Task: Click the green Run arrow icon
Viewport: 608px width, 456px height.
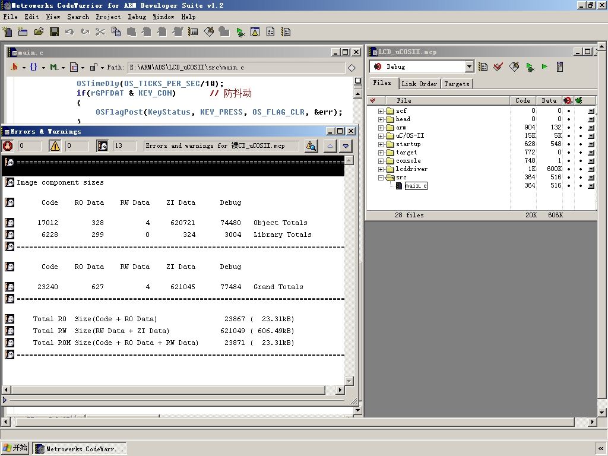Action: click(545, 66)
